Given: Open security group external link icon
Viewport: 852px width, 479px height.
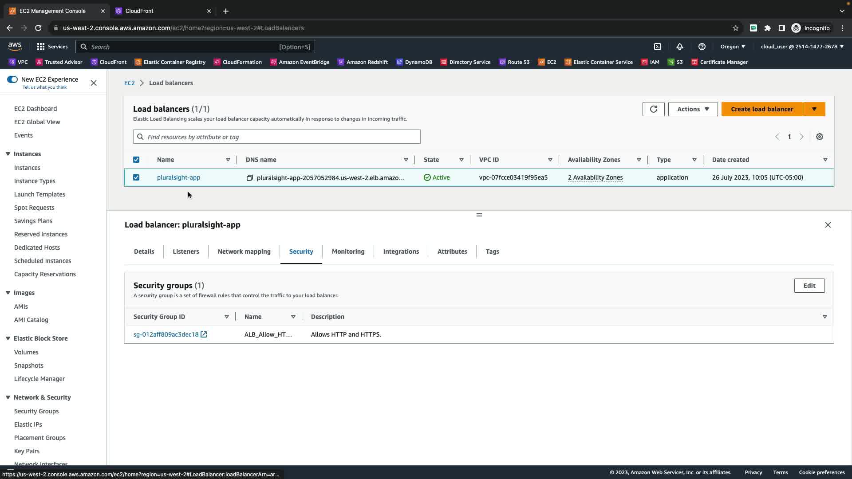Looking at the screenshot, I should 204,334.
